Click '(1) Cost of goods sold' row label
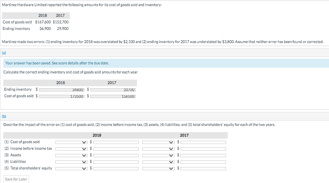 pos(22,142)
